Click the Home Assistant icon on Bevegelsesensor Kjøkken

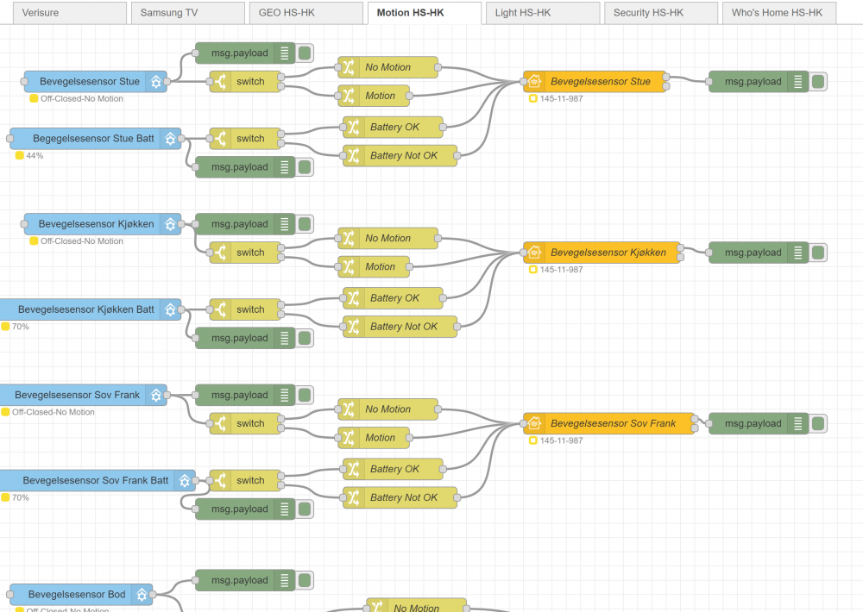(x=170, y=224)
